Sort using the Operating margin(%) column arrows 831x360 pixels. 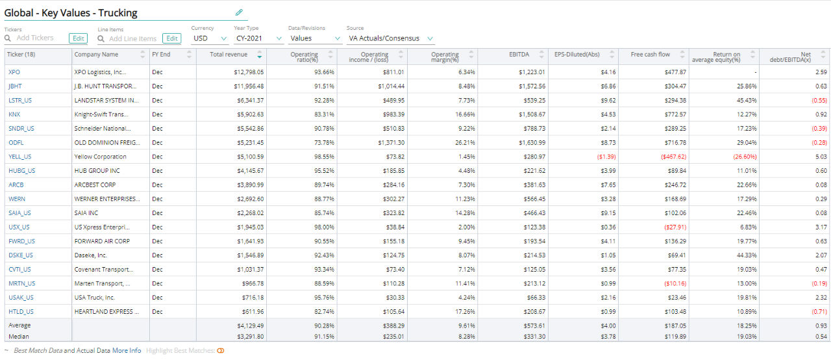tap(470, 55)
